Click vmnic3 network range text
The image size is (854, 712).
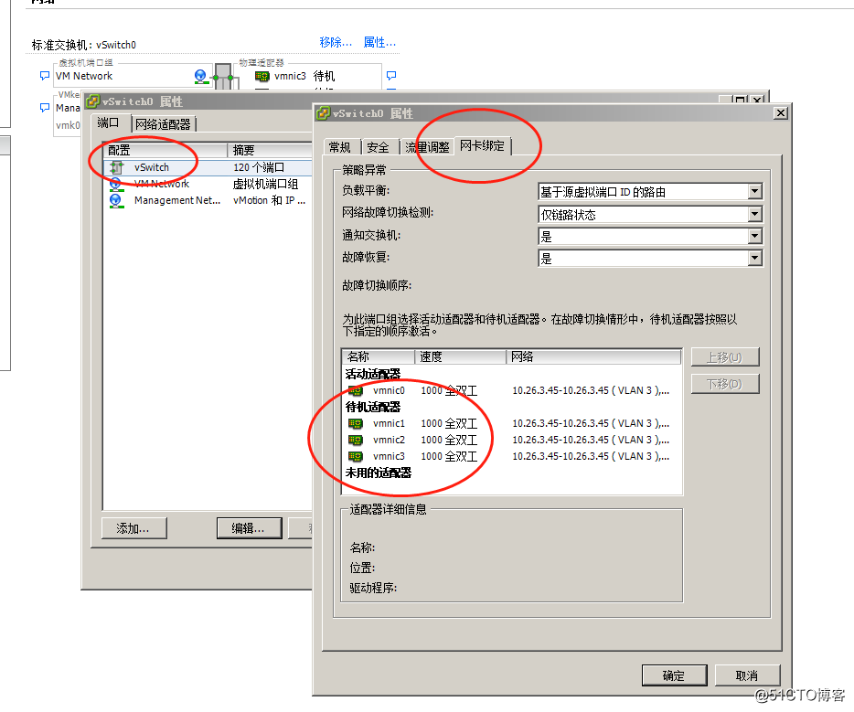(591, 456)
